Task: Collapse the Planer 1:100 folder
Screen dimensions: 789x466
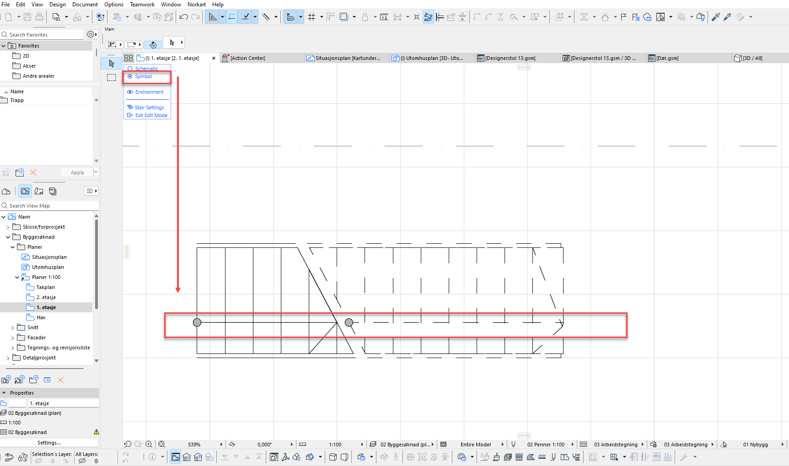Action: pyautogui.click(x=17, y=277)
